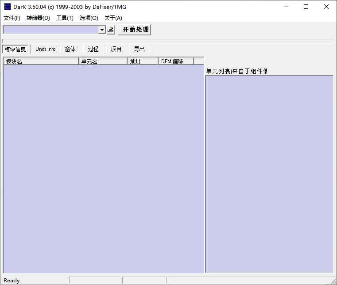This screenshot has height=285, width=337.
Task: Close the DarK window
Action: click(326, 7)
